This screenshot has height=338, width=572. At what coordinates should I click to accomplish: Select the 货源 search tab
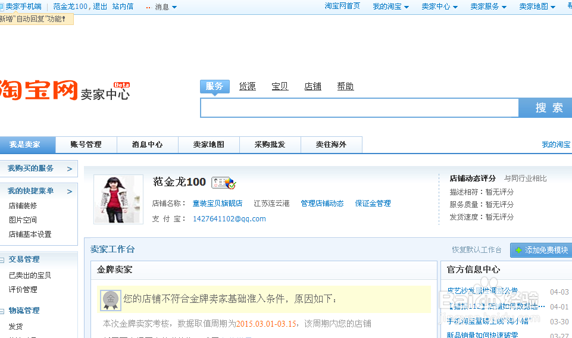point(248,86)
